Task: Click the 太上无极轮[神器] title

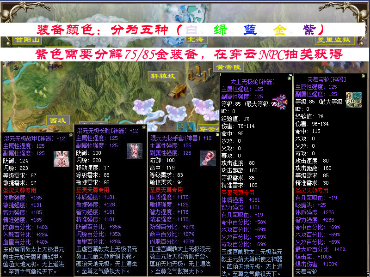Action: [253, 82]
